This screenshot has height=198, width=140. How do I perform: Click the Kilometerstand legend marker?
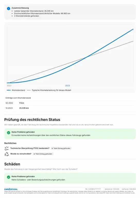coord(9,90)
